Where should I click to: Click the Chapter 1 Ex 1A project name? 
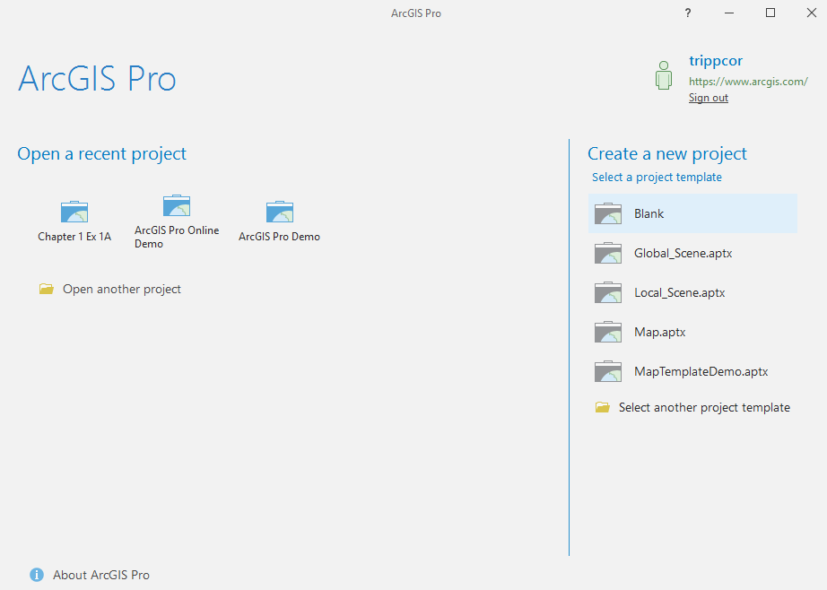pos(74,237)
